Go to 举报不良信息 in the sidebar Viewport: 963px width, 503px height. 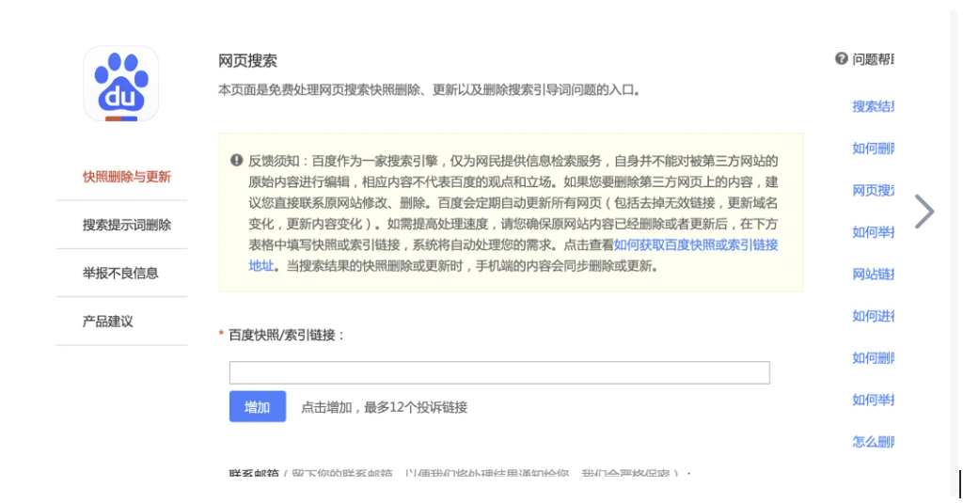pyautogui.click(x=120, y=273)
